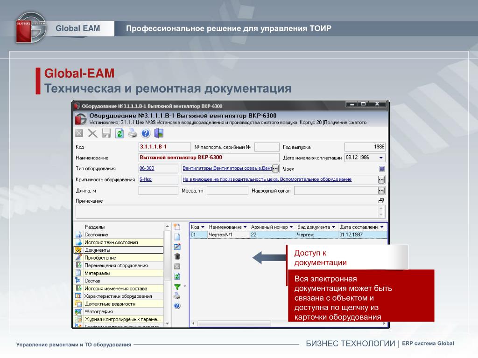This screenshot has width=478, height=358.
Task: Select the Чертеж№1 document cell
Action: point(228,235)
